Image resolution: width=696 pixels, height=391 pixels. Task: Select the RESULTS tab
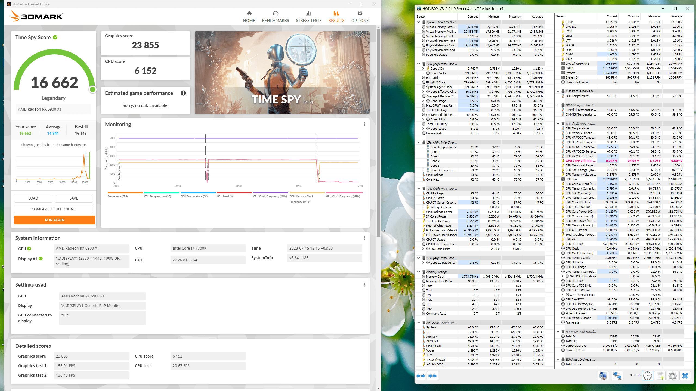(x=336, y=17)
